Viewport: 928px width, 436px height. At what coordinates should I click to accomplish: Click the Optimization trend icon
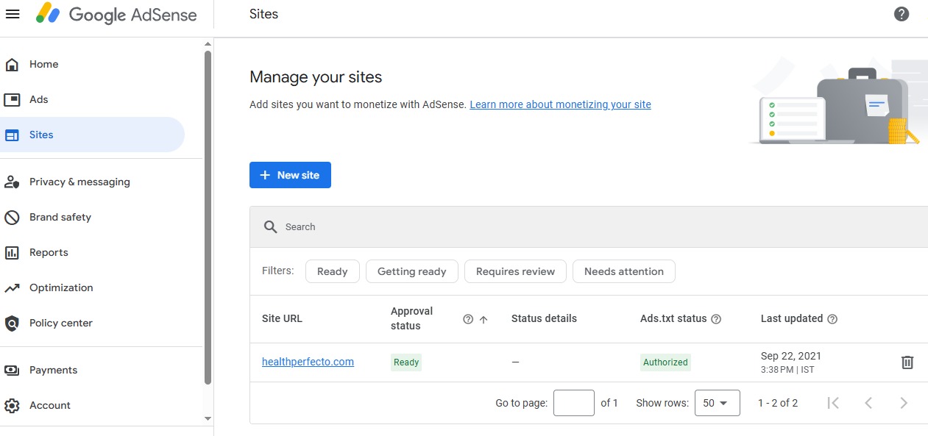point(12,288)
